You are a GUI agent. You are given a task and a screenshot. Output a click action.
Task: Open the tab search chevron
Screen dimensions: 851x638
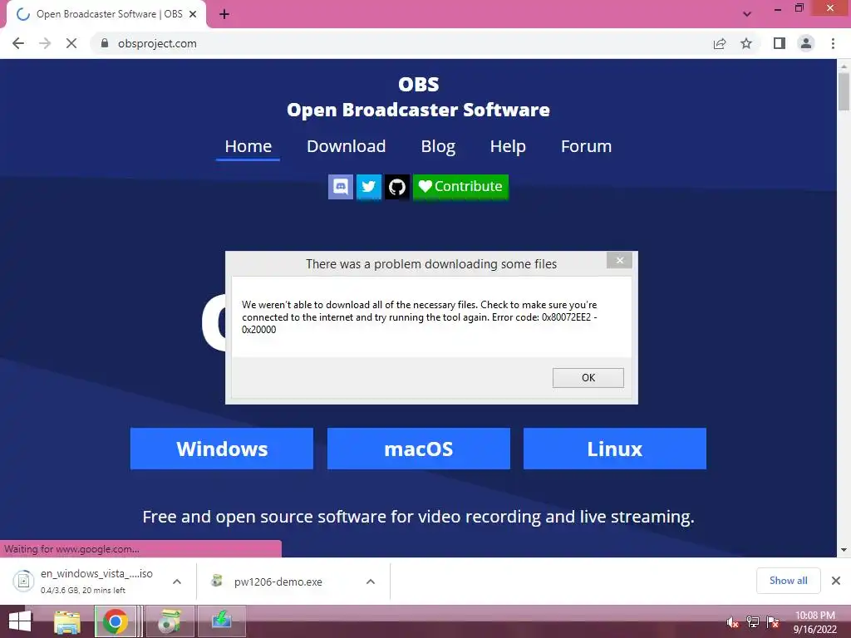(x=747, y=14)
